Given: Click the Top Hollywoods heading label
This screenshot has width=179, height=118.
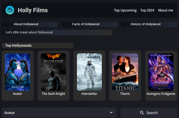Looking at the screenshot, I should pyautogui.click(x=19, y=45).
